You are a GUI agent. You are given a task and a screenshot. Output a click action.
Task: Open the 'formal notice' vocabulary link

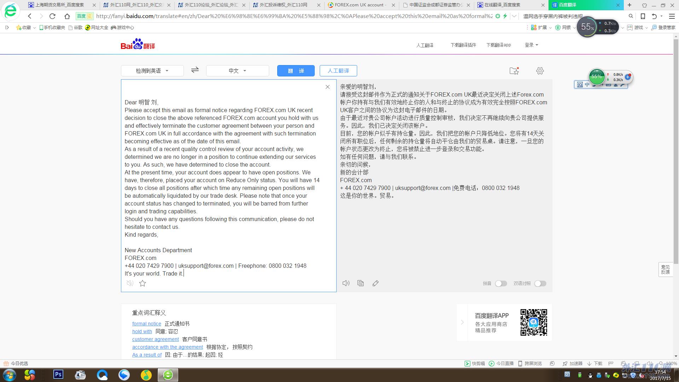(x=147, y=324)
